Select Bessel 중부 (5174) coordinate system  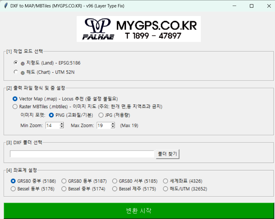pos(64,189)
